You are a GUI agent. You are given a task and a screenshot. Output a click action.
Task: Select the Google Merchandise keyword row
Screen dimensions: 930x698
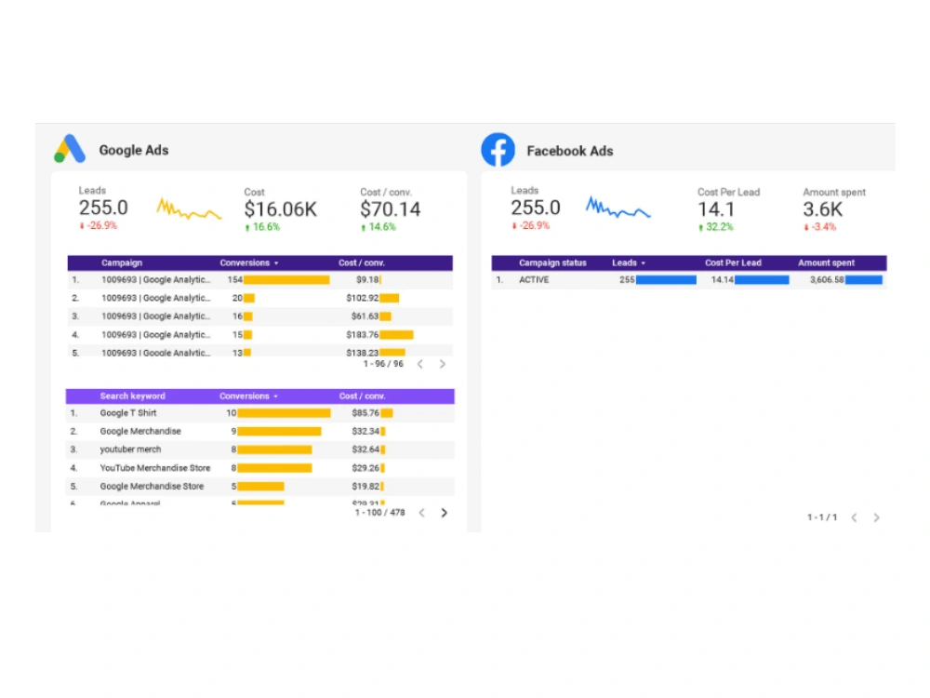(259, 432)
